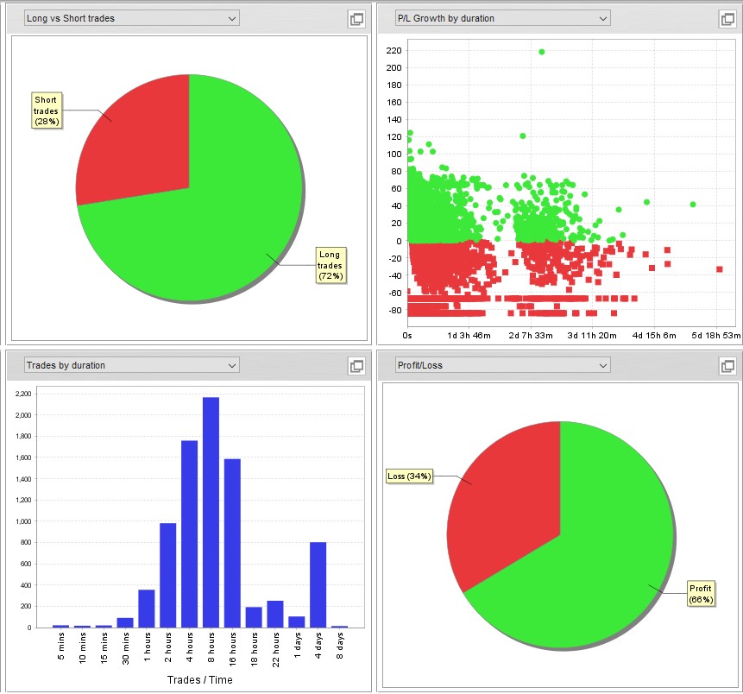Click the Short trades (28%) label
The image size is (743, 694).
[47, 110]
